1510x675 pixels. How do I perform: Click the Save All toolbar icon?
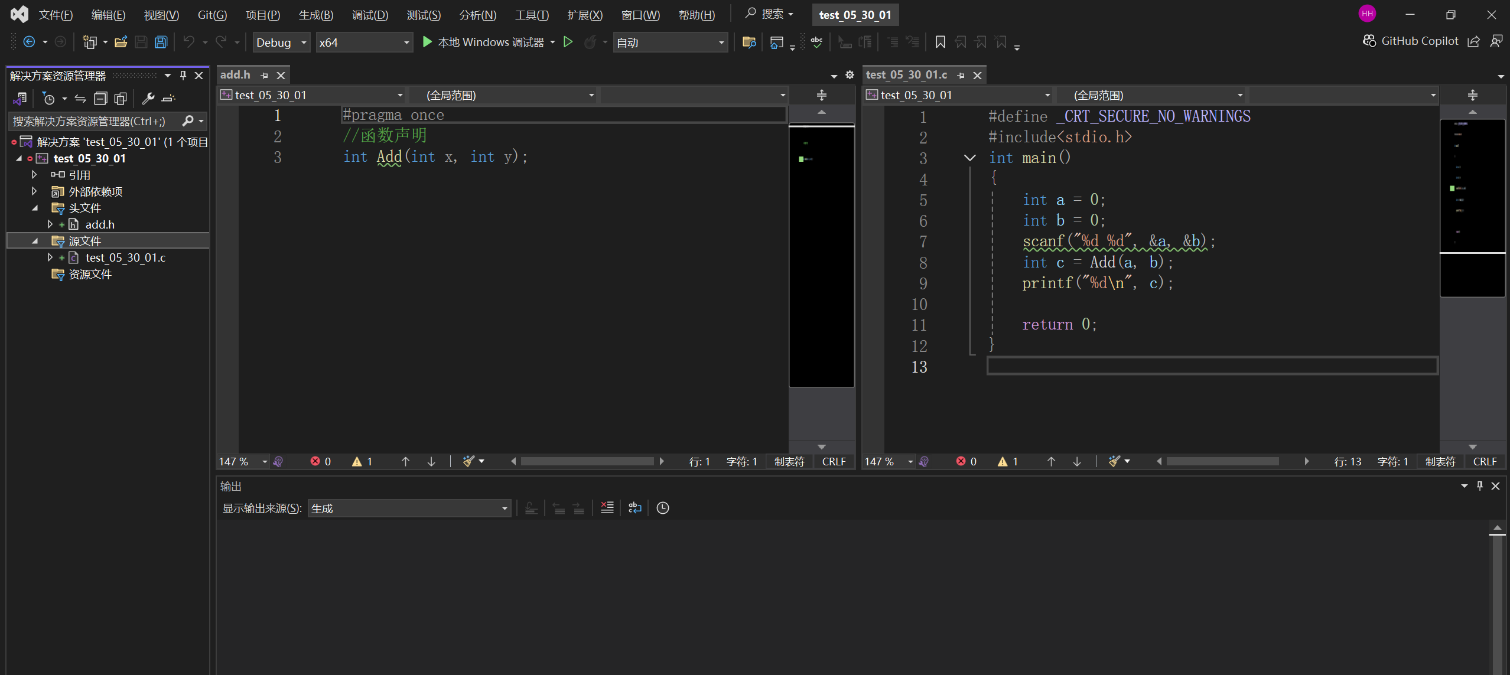pos(161,42)
